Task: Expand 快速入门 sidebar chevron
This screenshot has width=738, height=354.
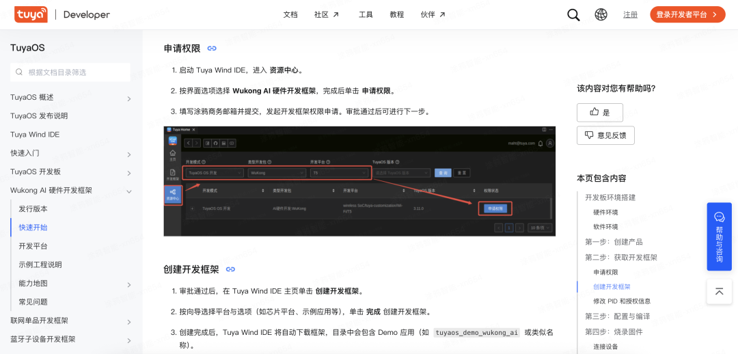Action: click(x=129, y=154)
